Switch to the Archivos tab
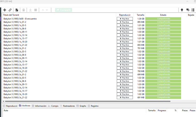The width and height of the screenshot is (196, 117). click(x=24, y=106)
